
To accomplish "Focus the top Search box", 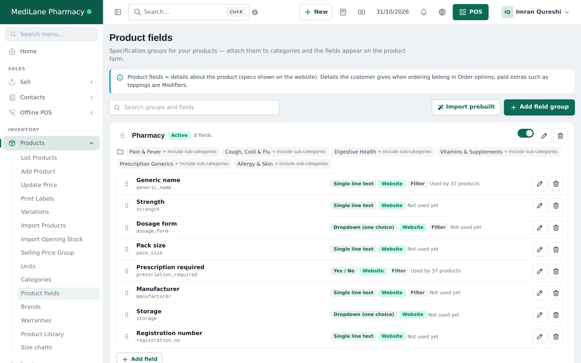I will coord(189,12).
